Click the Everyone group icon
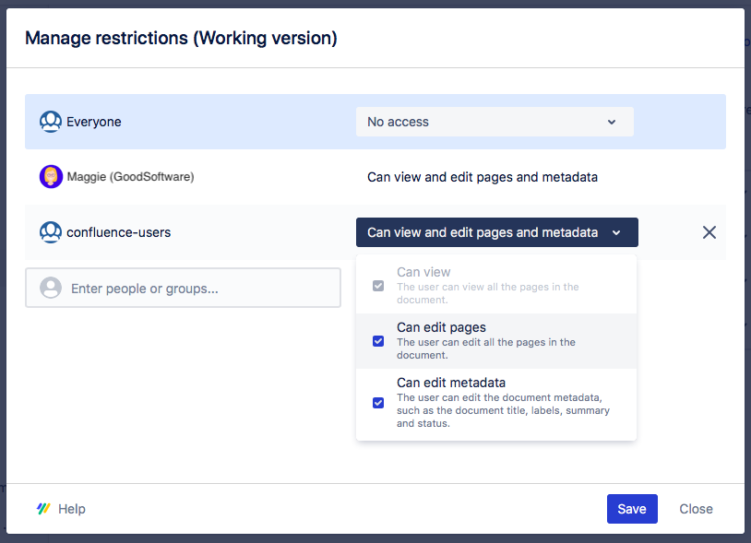Image resolution: width=751 pixels, height=543 pixels. 50,121
